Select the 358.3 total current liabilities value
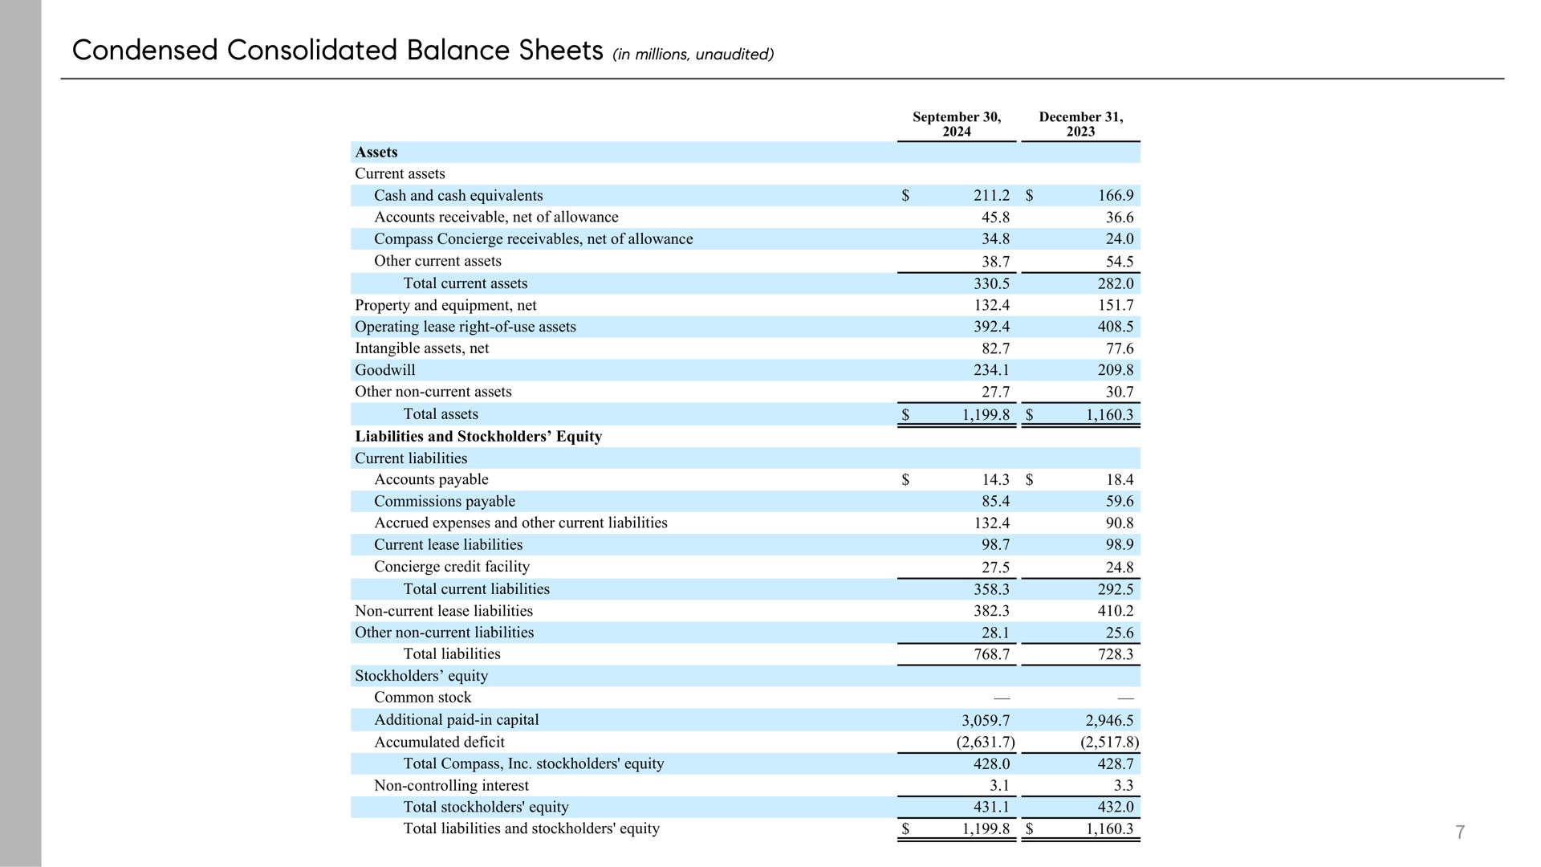This screenshot has width=1541, height=867. click(x=991, y=589)
